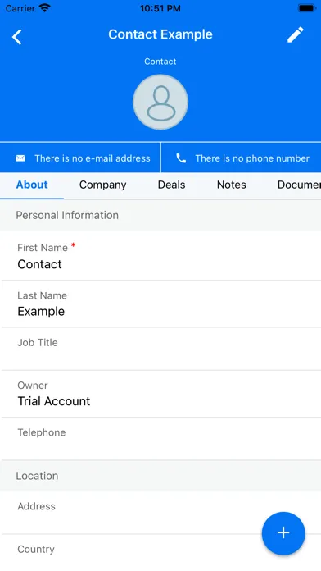The height and width of the screenshot is (571, 321).
Task: Open the Notes tab
Action: [232, 185]
